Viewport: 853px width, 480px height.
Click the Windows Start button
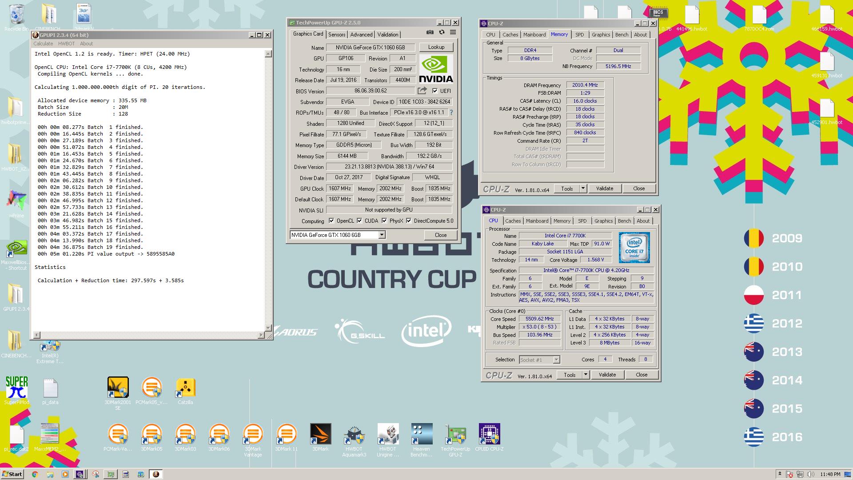point(12,474)
